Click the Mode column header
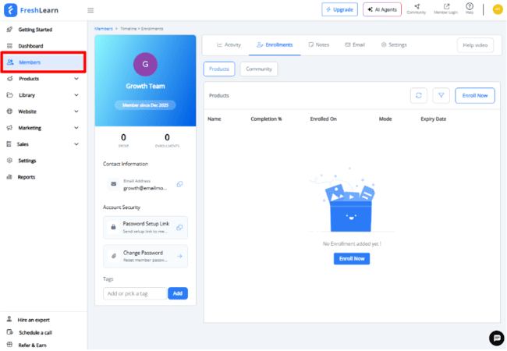 coord(385,119)
